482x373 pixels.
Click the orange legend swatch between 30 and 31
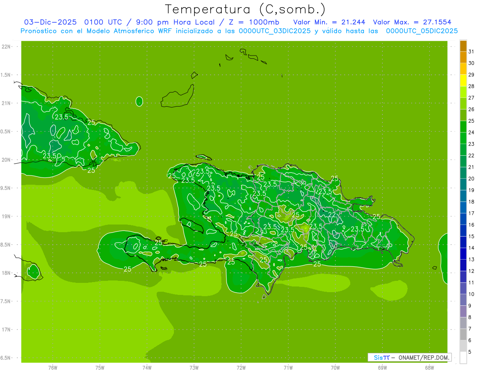pos(463,58)
